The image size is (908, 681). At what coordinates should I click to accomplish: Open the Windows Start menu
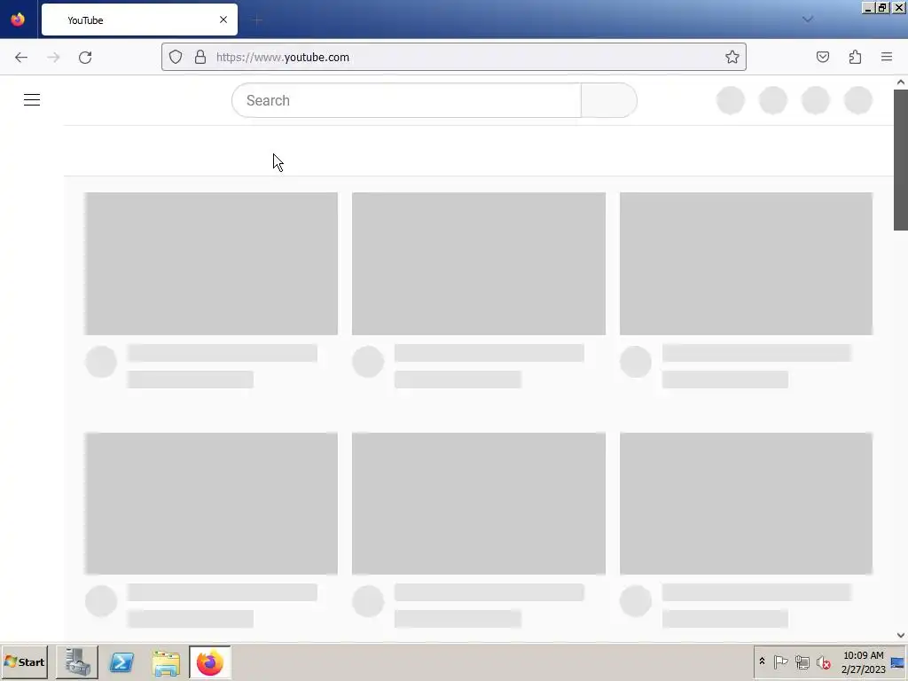24,661
